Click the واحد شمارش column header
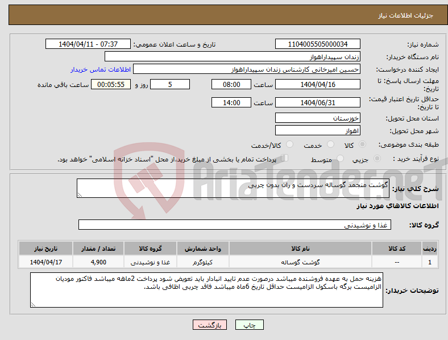Screen dimensions: 448x340 (x=203, y=248)
